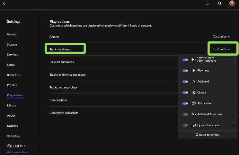Turn off the Start radio toggle

tap(185, 103)
